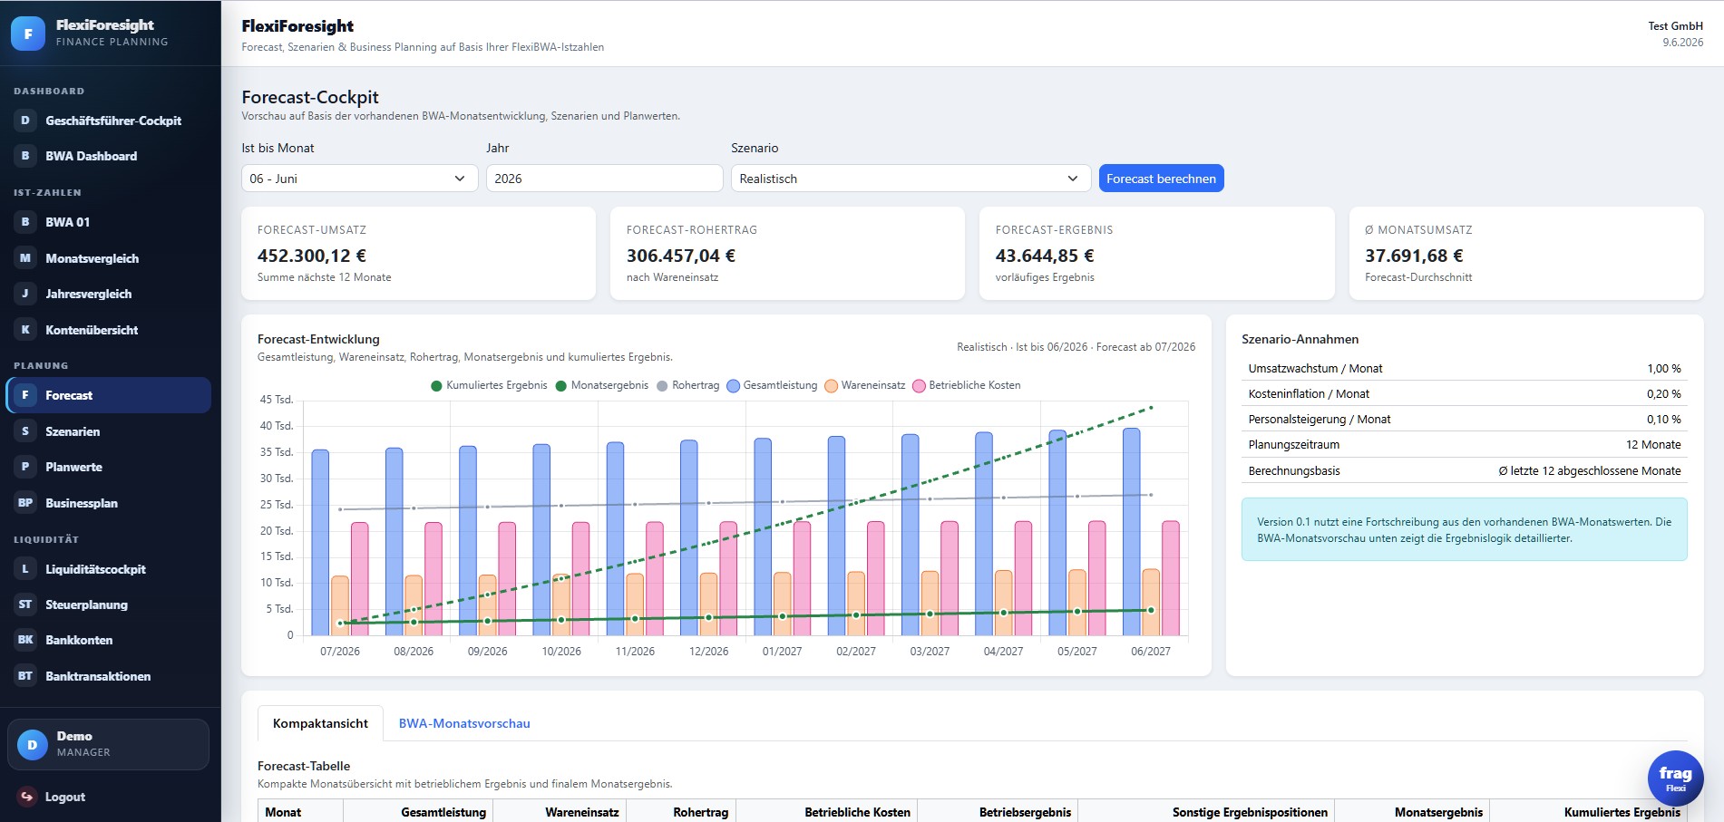The height and width of the screenshot is (822, 1724).
Task: Open the frag Flexi chat bubble
Action: 1675,778
